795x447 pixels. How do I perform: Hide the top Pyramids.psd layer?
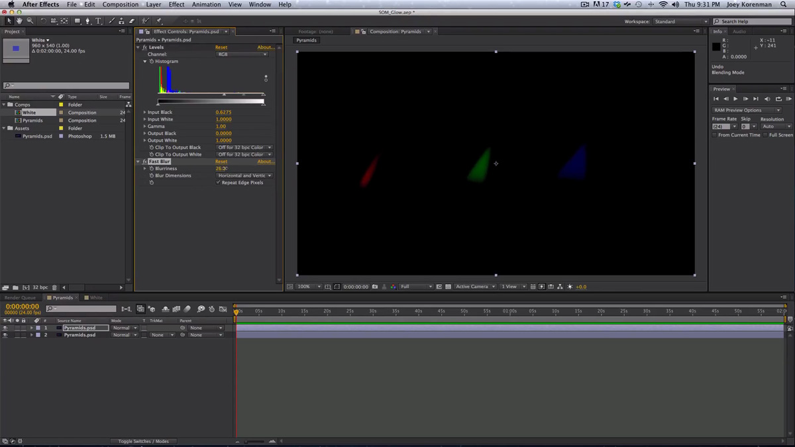5,327
